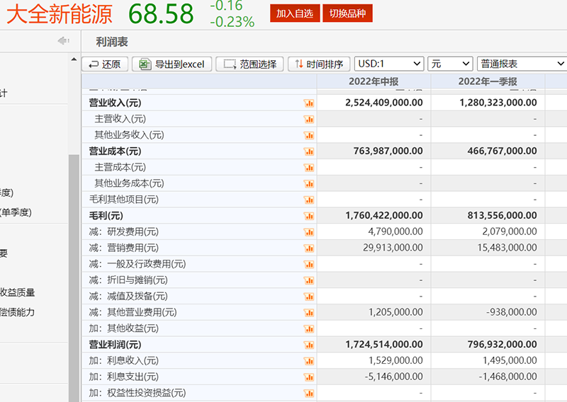Image resolution: width=567 pixels, height=402 pixels.
Task: Click chart icon for 加：利息收入(元)
Action: [x=308, y=361]
